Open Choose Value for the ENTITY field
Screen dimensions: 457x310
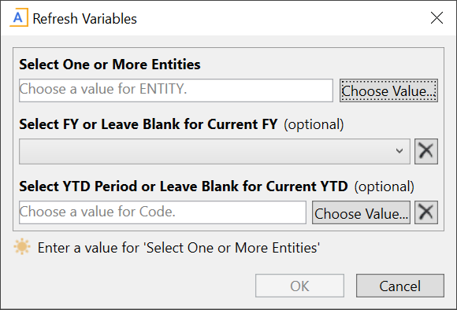tap(388, 90)
